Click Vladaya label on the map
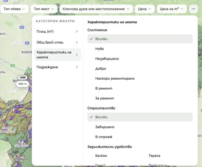 point(21,159)
